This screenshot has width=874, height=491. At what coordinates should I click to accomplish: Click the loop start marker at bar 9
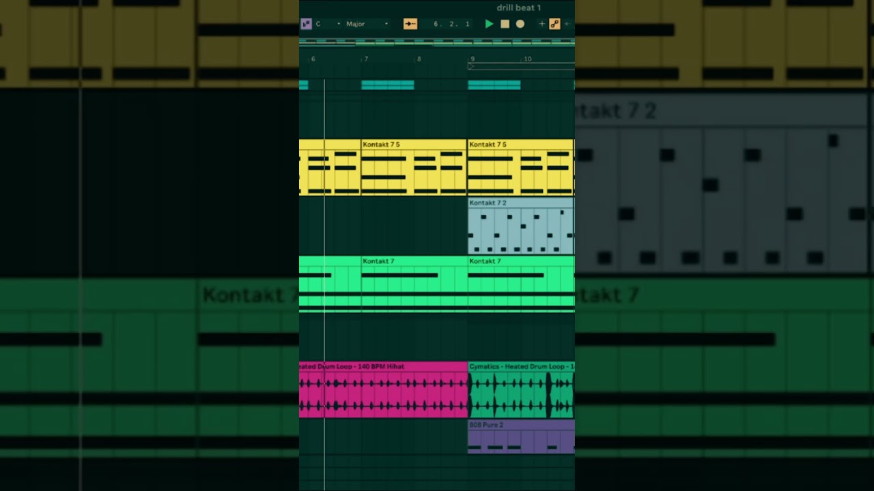click(471, 67)
